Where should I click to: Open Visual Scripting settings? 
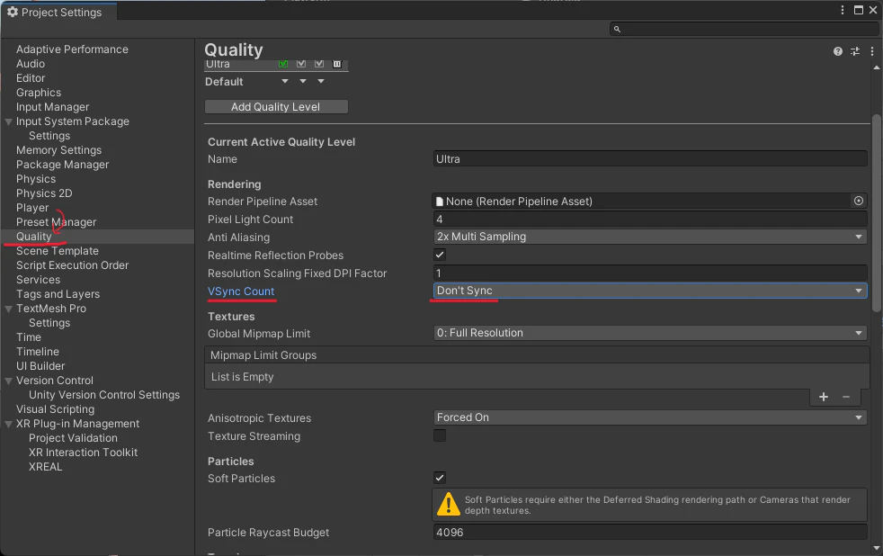(55, 409)
